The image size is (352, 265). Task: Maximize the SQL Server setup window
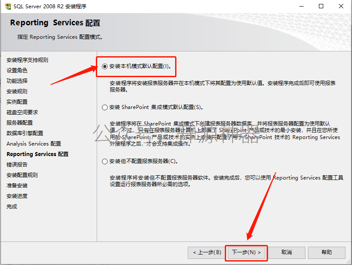click(x=321, y=6)
